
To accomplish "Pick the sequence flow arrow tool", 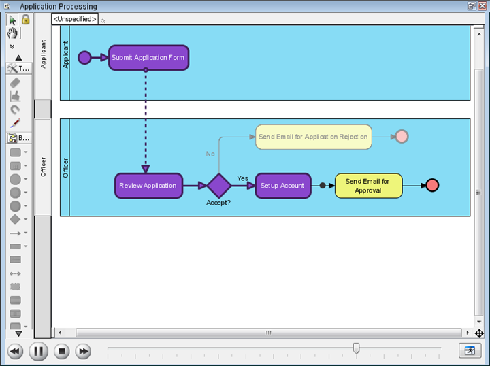I will [x=15, y=233].
